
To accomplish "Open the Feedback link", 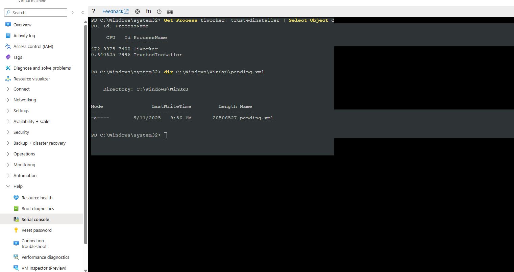I will click(115, 11).
